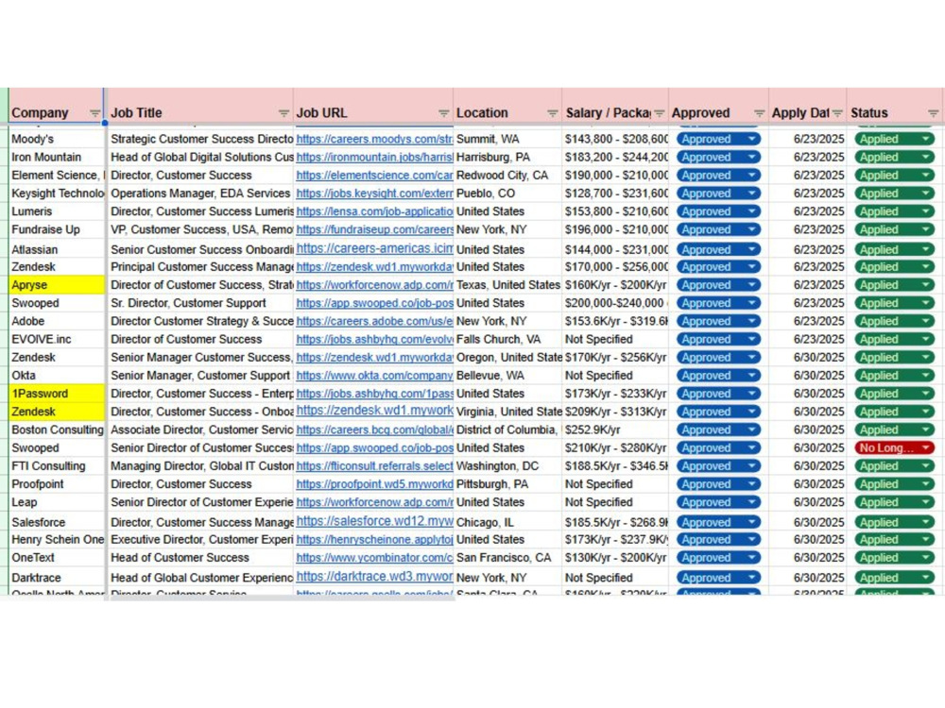The width and height of the screenshot is (945, 708).
Task: Open the Approved column filter icon
Action: pos(759,113)
